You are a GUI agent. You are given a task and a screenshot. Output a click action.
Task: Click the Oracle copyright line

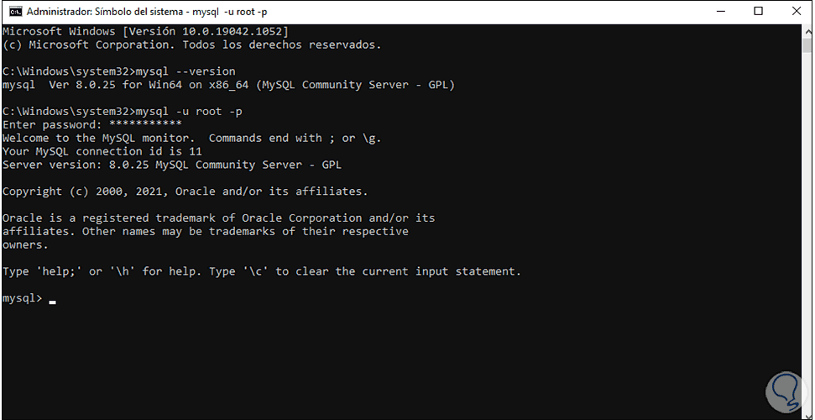[x=185, y=192]
